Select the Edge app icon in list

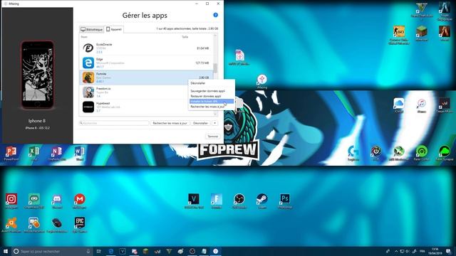pos(88,63)
